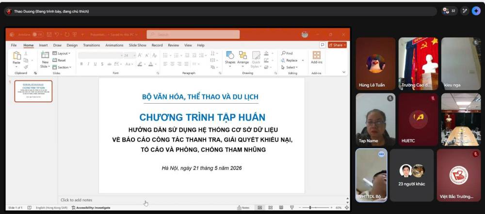The height and width of the screenshot is (214, 485).
Task: Click the Shapes gallery icon
Action: click(x=230, y=56)
